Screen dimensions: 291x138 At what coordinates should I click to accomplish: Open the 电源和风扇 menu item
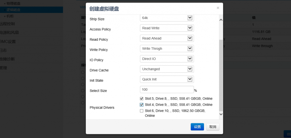[x=9, y=33]
